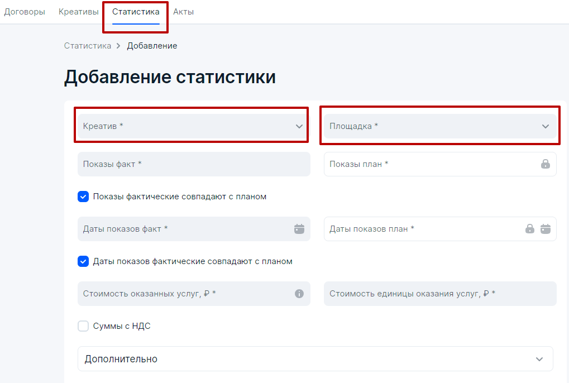Uncheck Даты показов фактические совпадают с планом
Image resolution: width=569 pixels, height=383 pixels.
pyautogui.click(x=83, y=261)
